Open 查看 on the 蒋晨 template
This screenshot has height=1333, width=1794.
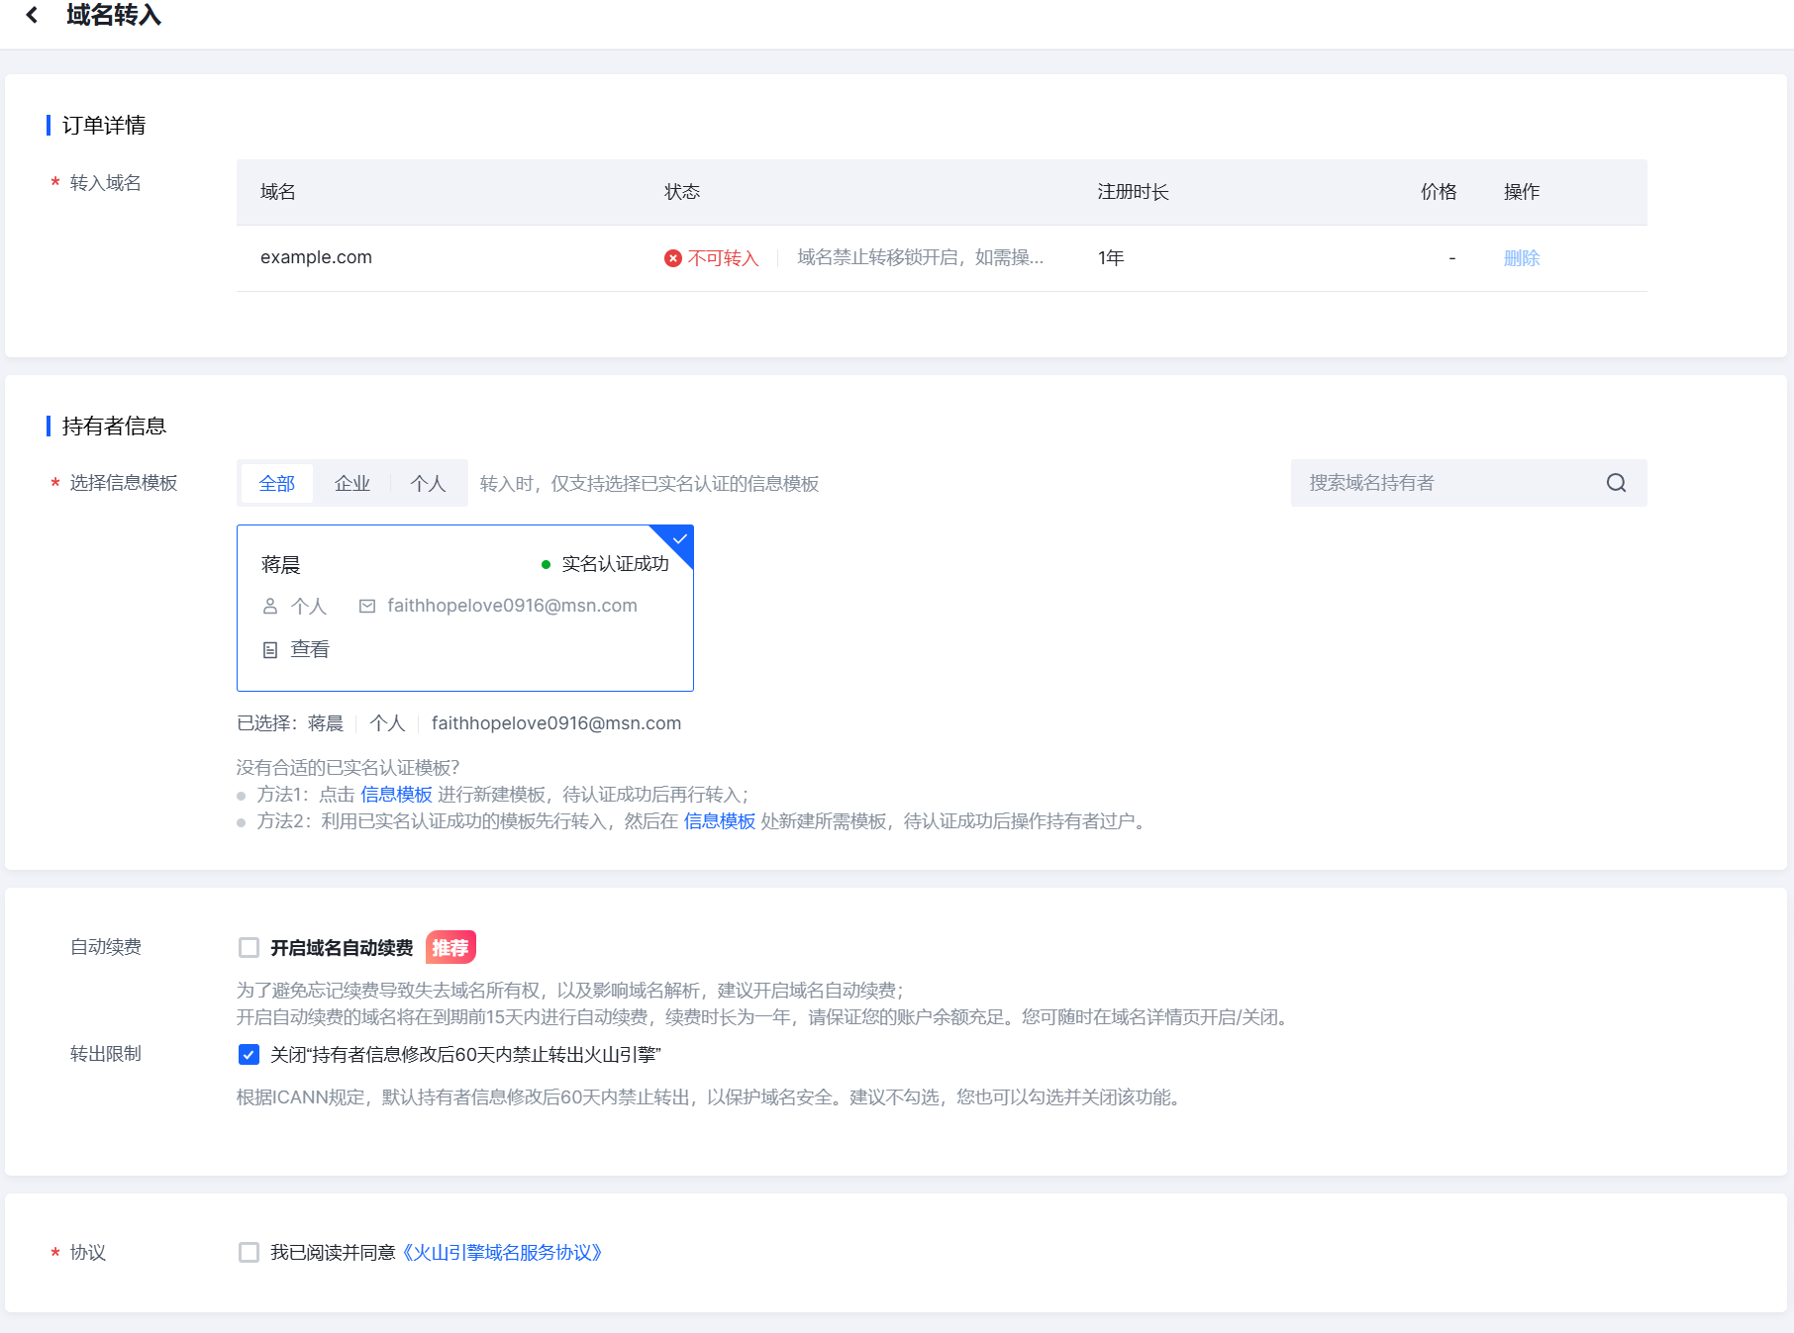[310, 650]
